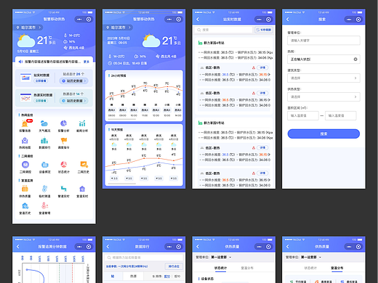Select 站 tab on 数据排行 screen

[113, 276]
